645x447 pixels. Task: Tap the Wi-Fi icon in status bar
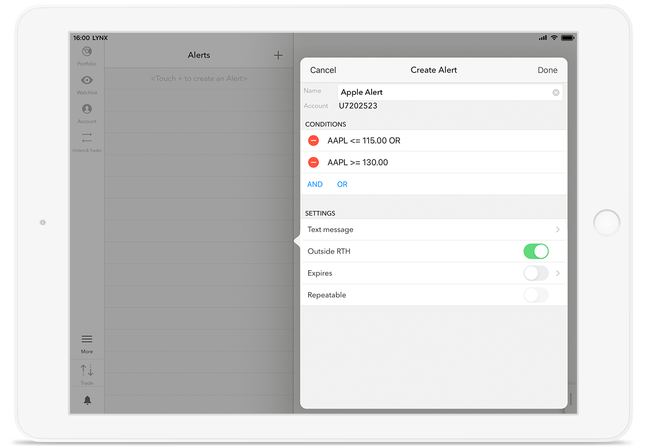(x=554, y=38)
